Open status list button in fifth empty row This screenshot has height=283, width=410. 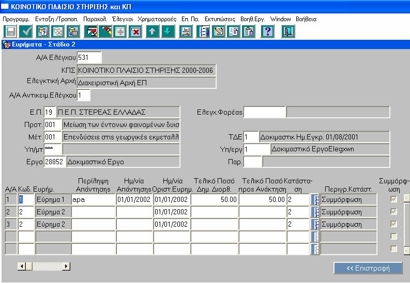tap(315, 249)
